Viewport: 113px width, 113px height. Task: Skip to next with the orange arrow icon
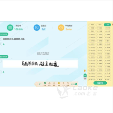click(x=85, y=71)
